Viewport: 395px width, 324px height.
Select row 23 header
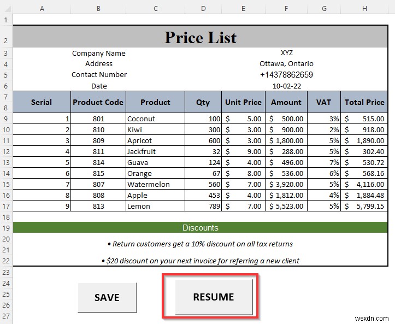tap(6, 272)
